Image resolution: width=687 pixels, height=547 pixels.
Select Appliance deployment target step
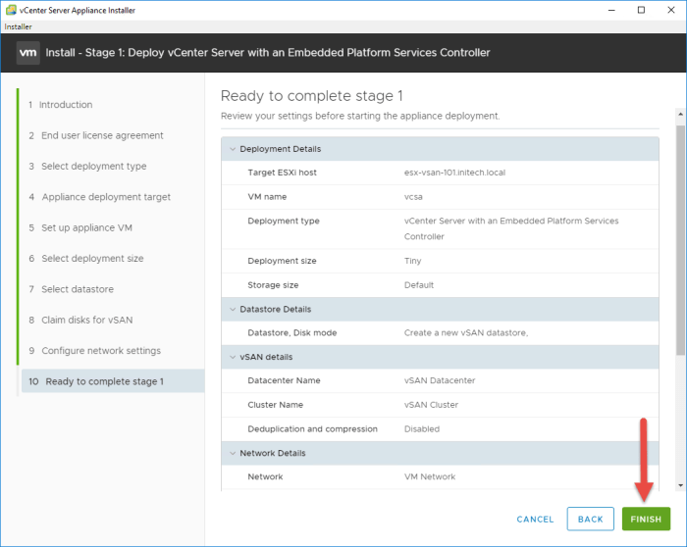105,197
